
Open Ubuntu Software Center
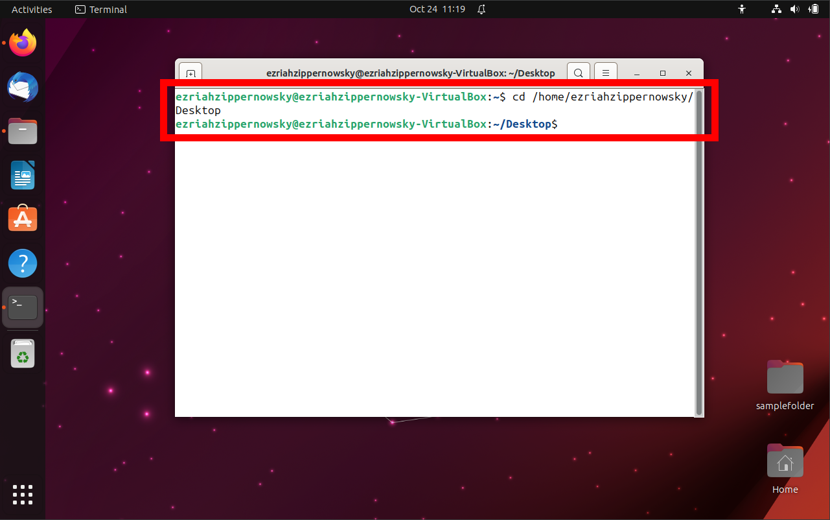[x=23, y=219]
